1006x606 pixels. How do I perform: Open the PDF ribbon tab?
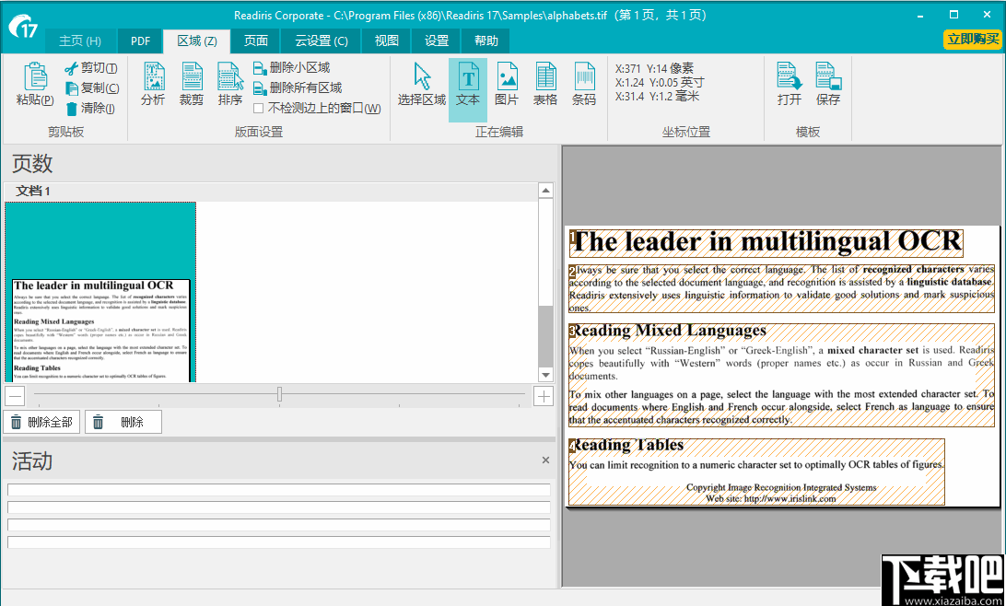point(139,41)
